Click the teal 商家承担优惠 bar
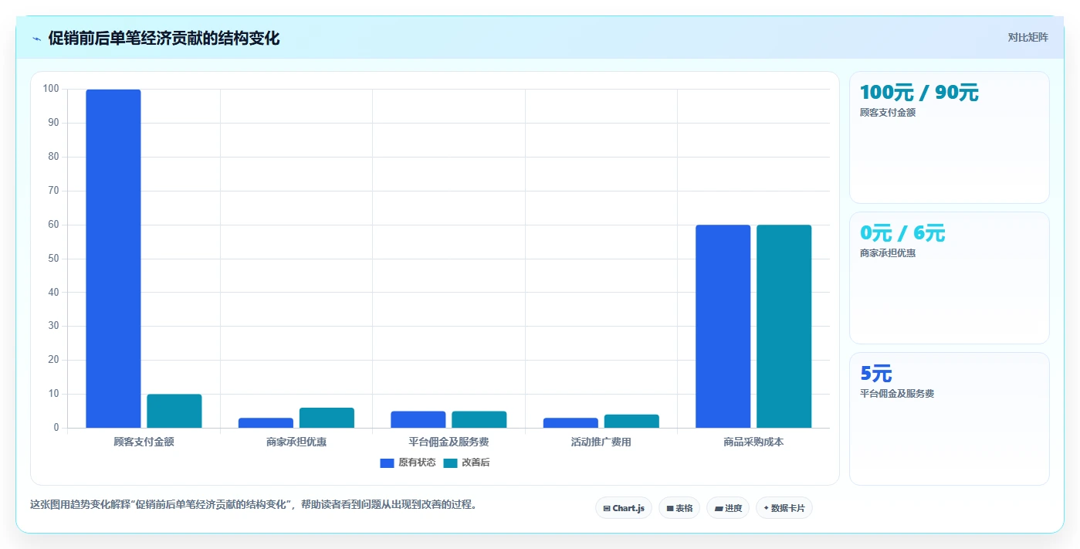The image size is (1080, 549). tap(327, 418)
